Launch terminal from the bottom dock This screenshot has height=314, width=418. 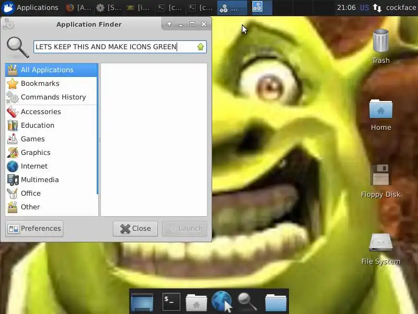coord(171,302)
